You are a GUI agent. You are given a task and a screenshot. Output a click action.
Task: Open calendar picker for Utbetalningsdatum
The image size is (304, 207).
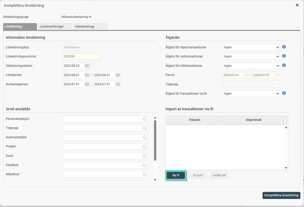pyautogui.click(x=87, y=66)
